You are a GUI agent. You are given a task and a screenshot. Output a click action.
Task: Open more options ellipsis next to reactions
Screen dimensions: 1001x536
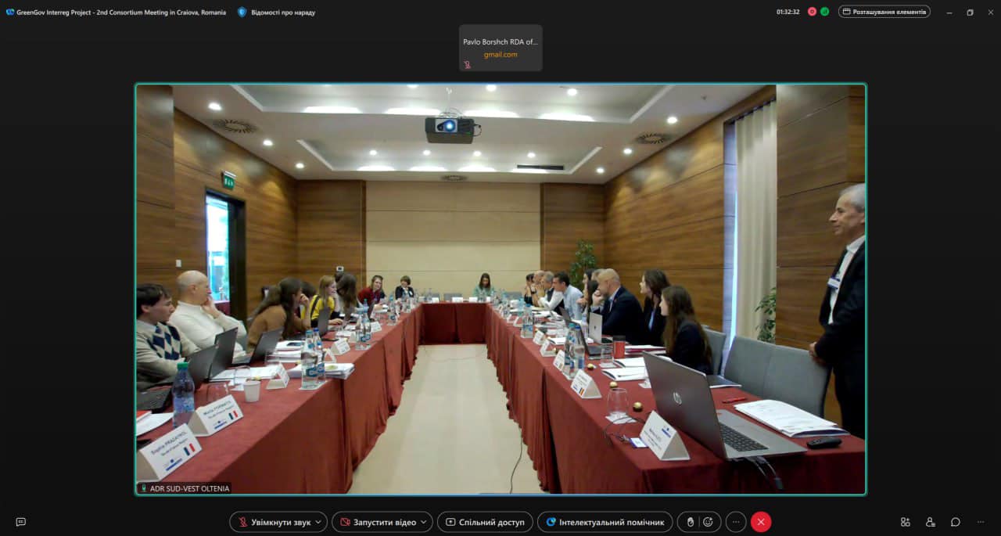click(x=736, y=522)
